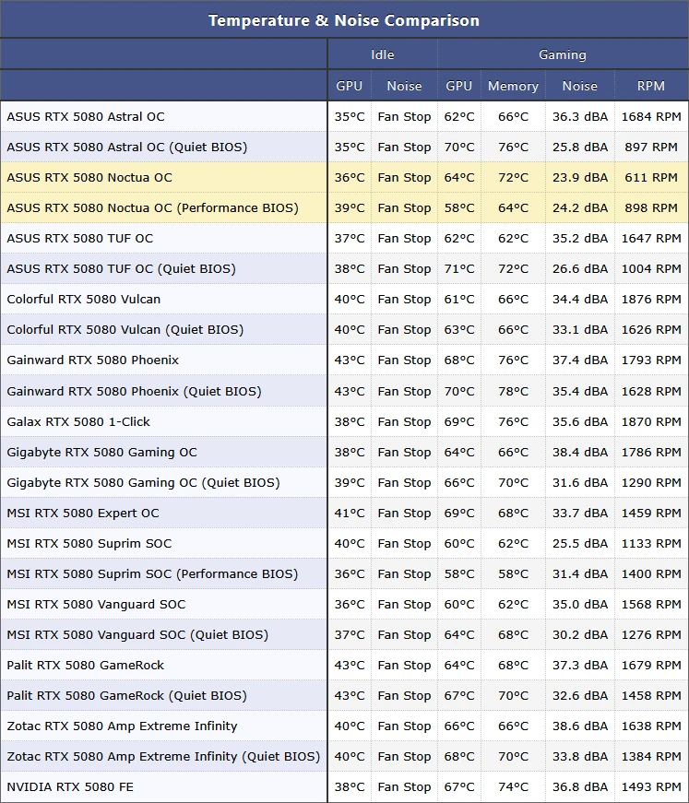
Task: Click the 26.6 dBA noise value
Action: pyautogui.click(x=580, y=269)
